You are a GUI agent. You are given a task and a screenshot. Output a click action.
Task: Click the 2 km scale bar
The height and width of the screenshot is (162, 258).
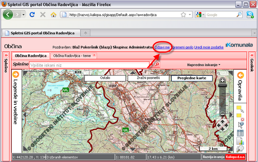click(x=213, y=148)
